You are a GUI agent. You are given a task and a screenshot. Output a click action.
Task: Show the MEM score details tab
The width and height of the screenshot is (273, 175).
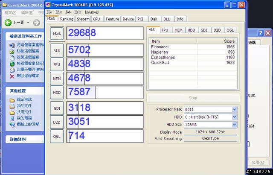click(x=178, y=30)
